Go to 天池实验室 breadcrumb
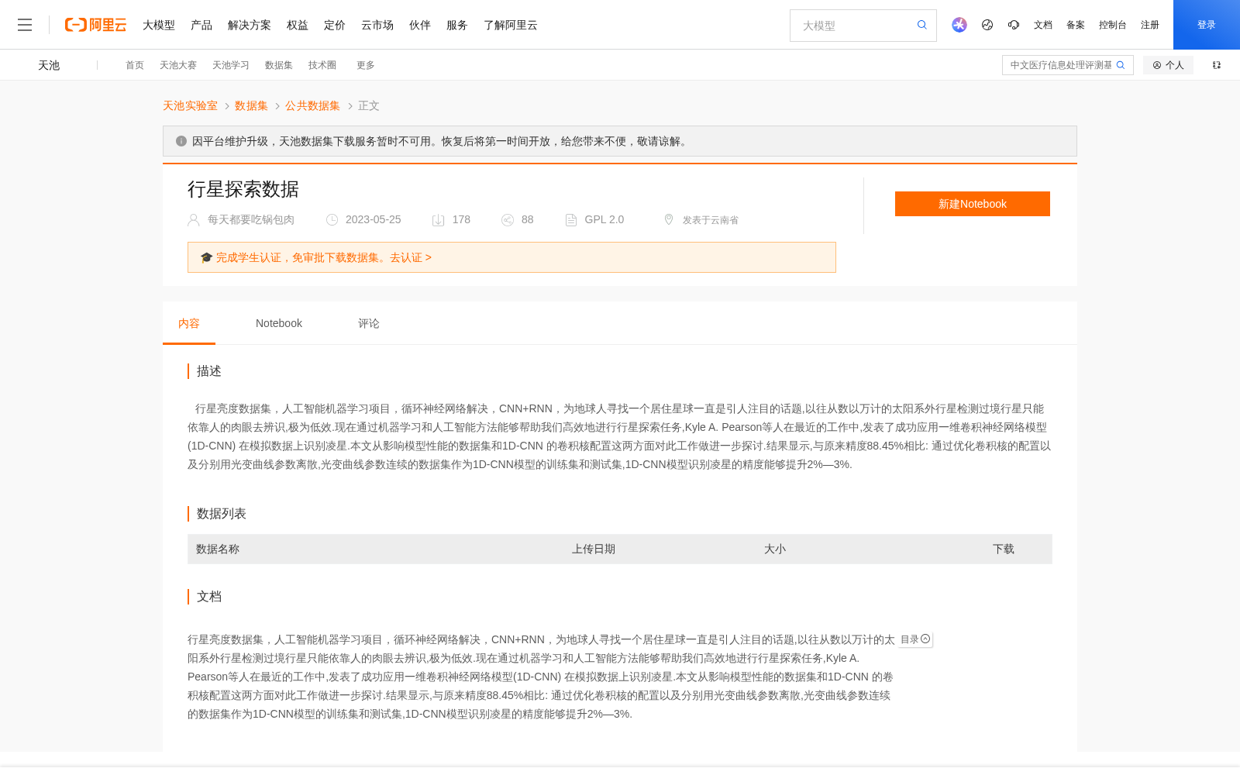1240x775 pixels. pos(190,105)
